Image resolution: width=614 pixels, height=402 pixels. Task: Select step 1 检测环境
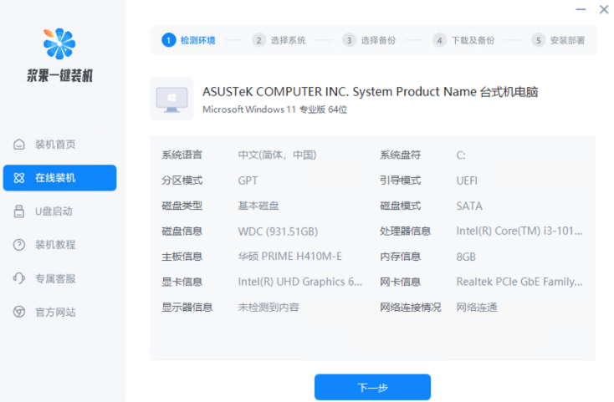[188, 40]
